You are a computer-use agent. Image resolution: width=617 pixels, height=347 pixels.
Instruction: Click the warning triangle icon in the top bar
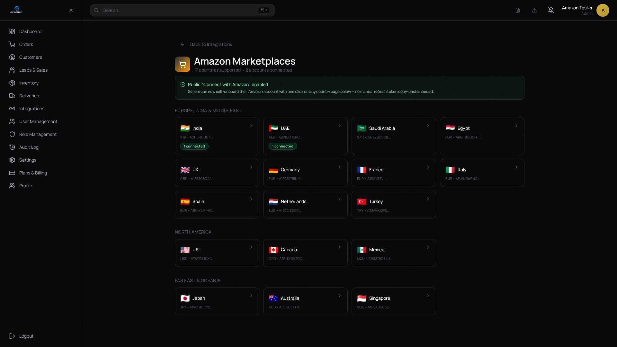pyautogui.click(x=534, y=10)
